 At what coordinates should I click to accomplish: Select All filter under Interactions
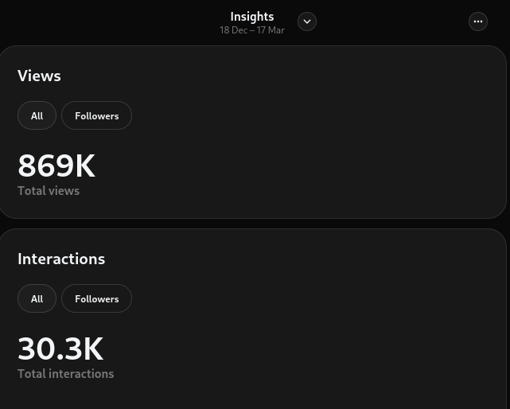click(37, 299)
